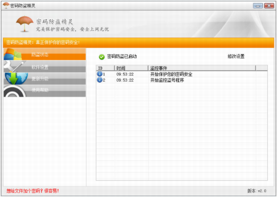The image size is (277, 197).
Task: Click the small umbrella icon in the title bar
Action: pos(6,5)
